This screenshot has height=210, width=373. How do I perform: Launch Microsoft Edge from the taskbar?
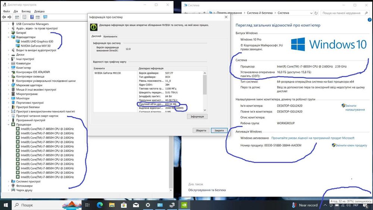(x=100, y=205)
